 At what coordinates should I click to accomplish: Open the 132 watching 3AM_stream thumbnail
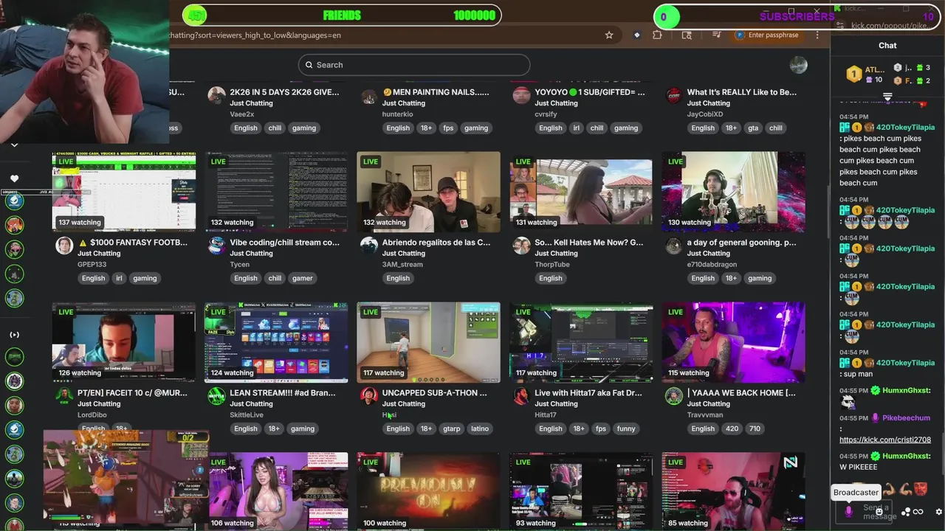[428, 192]
